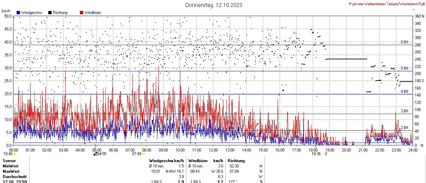Click the 3 Bft threshold label

tap(404, 111)
